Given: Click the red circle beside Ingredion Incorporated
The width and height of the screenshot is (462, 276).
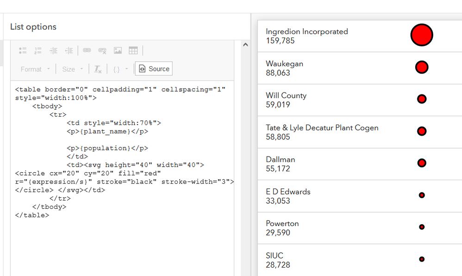Looking at the screenshot, I should click(x=422, y=35).
